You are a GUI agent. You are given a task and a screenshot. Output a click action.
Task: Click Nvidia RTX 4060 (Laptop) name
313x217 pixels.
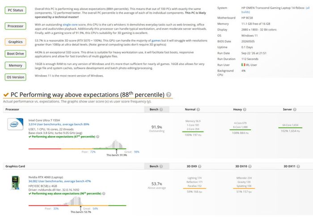46,177
